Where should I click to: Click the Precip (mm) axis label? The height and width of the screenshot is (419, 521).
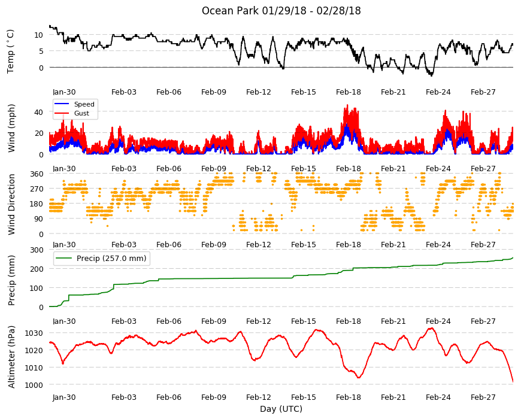point(11,280)
